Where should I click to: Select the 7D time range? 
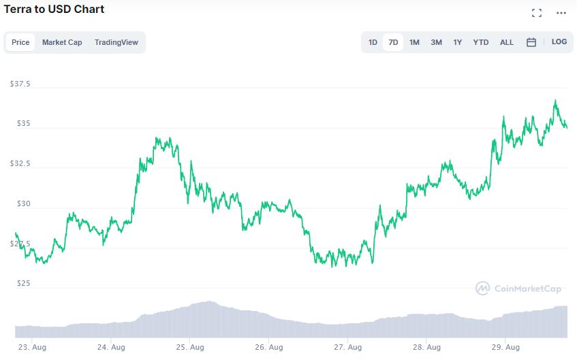pos(393,42)
